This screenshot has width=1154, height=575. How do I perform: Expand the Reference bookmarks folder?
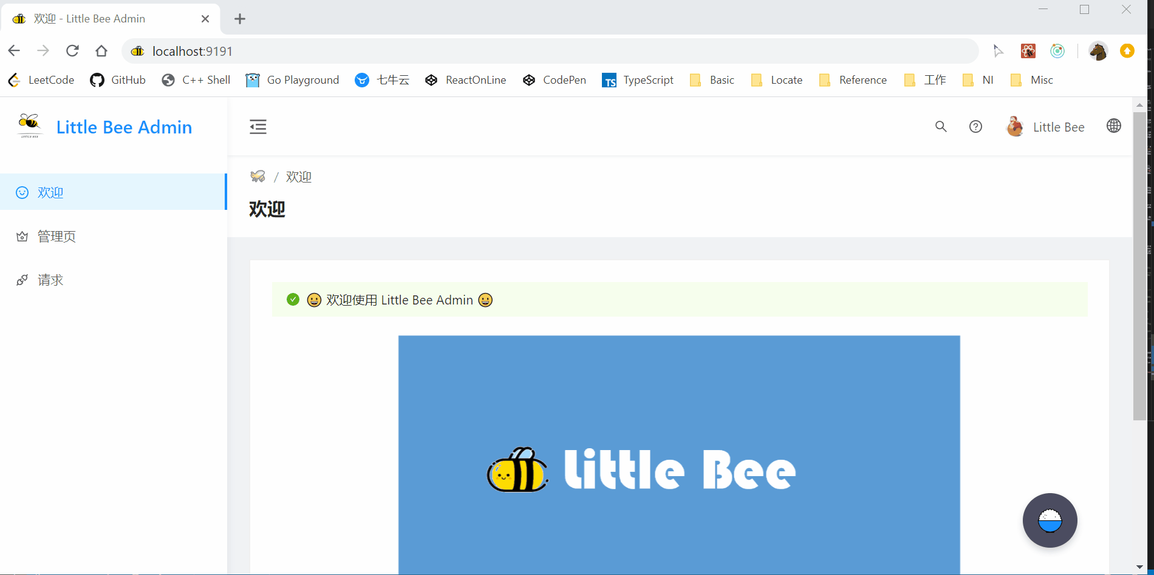853,80
